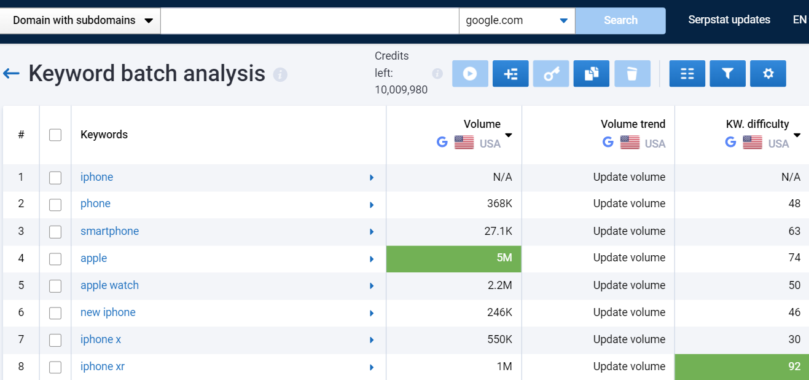Click the USA flag under KW. difficulty header
Image resolution: width=809 pixels, height=380 pixels.
point(753,143)
